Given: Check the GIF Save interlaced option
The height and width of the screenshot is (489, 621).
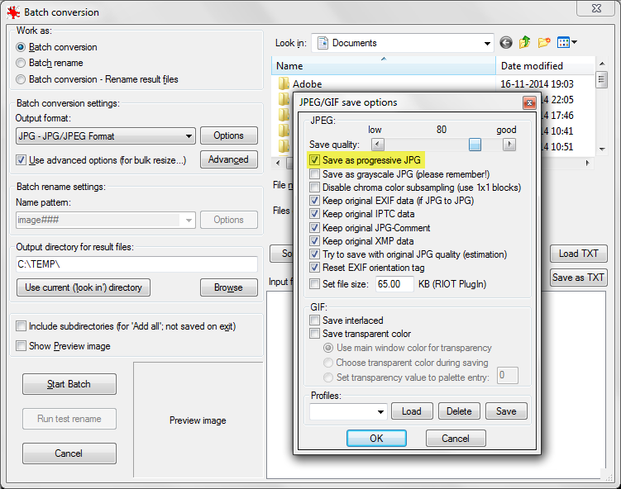Looking at the screenshot, I should tap(314, 320).
